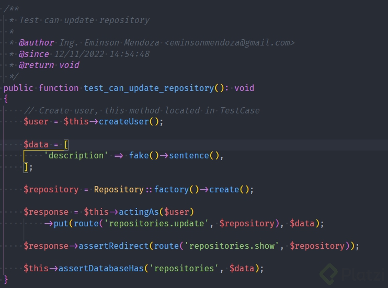Click the $response variable in the assignment line

pyautogui.click(x=46, y=212)
